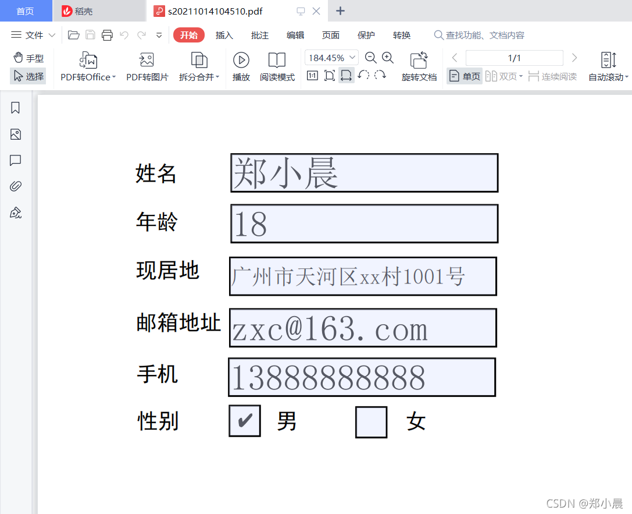Click the search 查找功能 box
632x514 pixels.
[480, 35]
